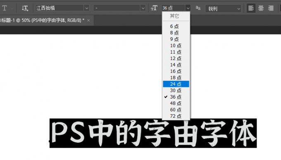Select 30 点 font size
The image size is (281, 160).
coord(176,90)
